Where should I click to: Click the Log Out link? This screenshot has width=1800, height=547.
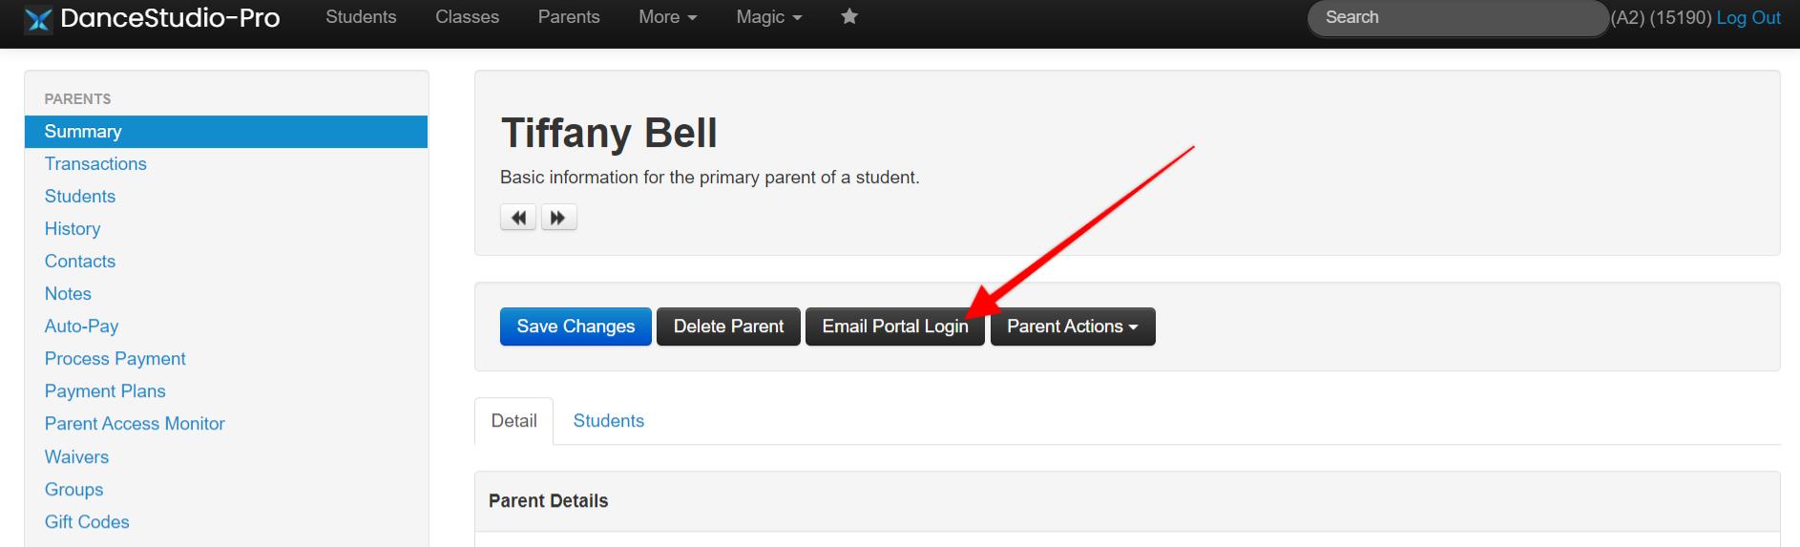point(1748,17)
